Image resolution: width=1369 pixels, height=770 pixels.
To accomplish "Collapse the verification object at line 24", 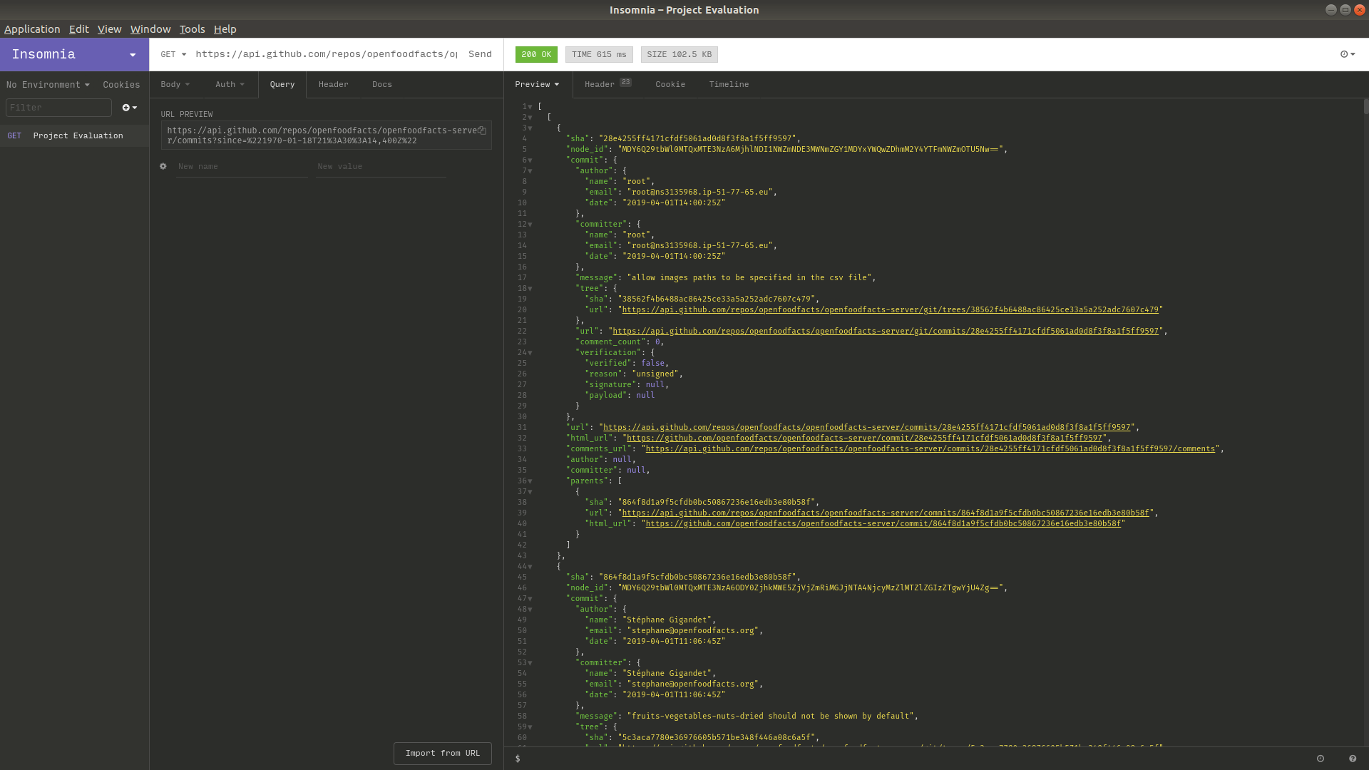I will tap(530, 353).
